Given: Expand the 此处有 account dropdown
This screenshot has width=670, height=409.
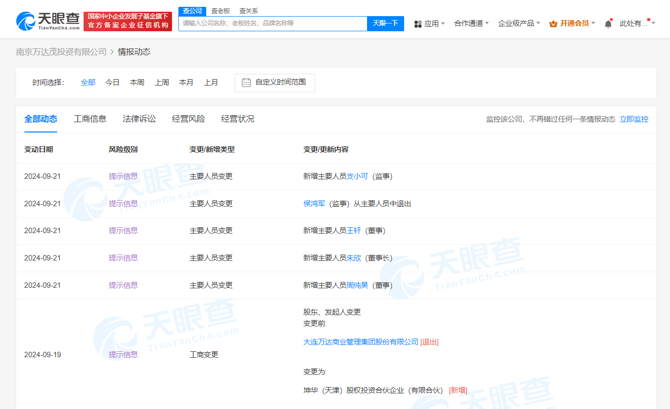Looking at the screenshot, I should (x=635, y=23).
